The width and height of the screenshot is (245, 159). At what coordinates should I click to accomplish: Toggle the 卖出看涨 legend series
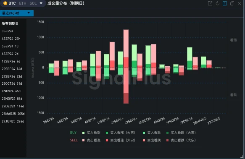click(x=92, y=140)
